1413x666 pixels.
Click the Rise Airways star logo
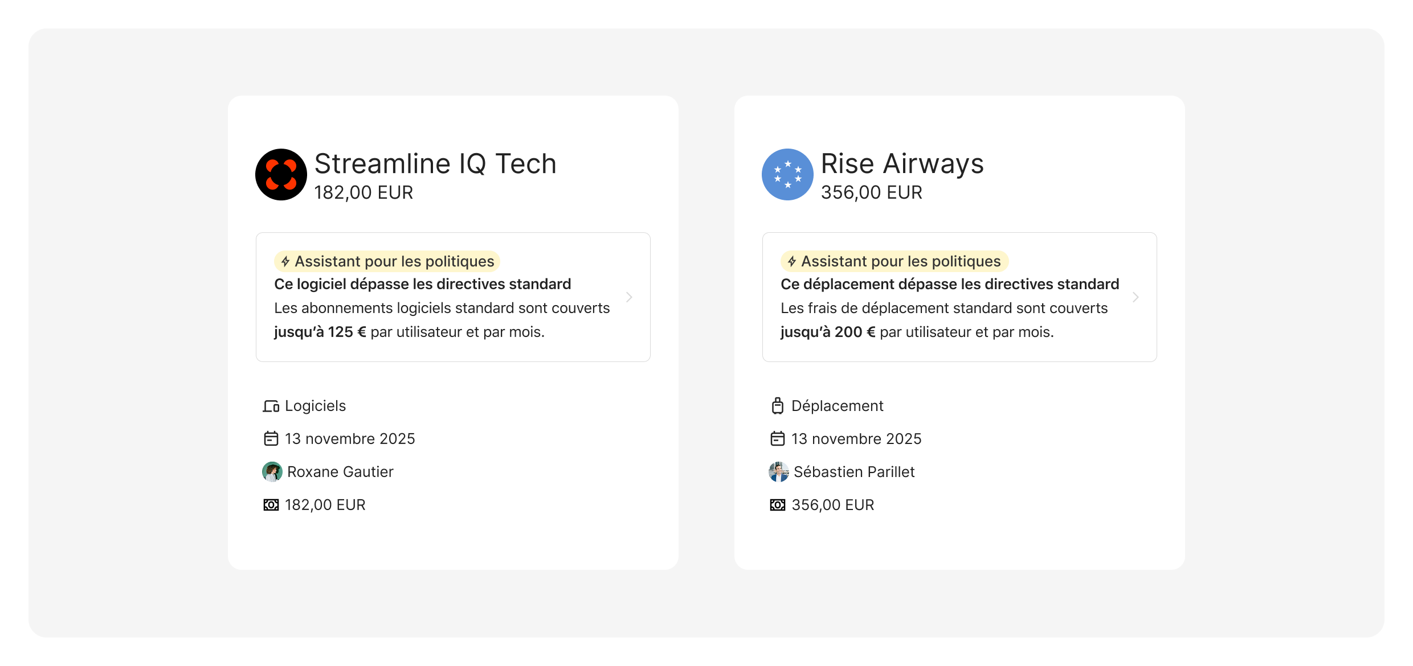tap(787, 175)
